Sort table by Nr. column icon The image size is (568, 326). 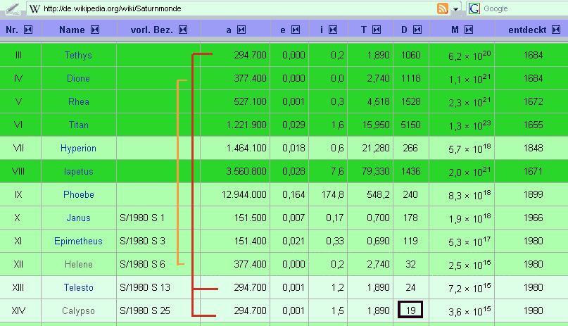point(28,30)
